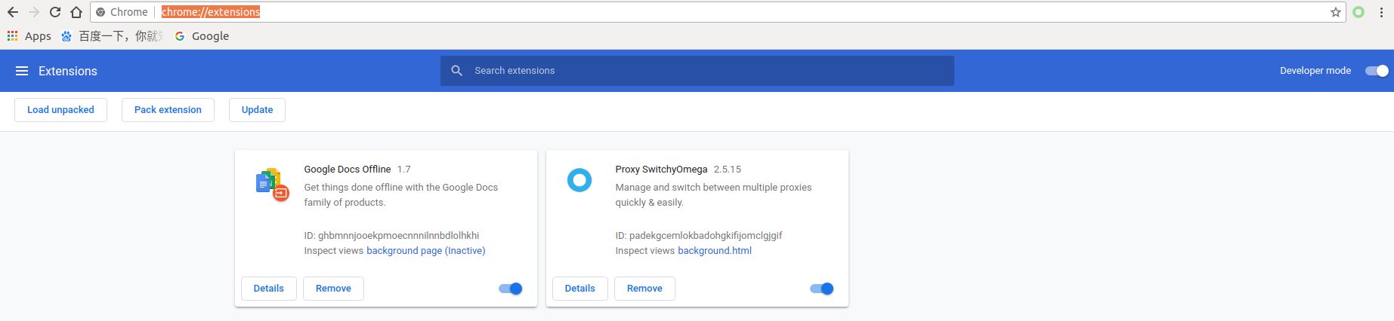Image resolution: width=1394 pixels, height=321 pixels.
Task: Focus the Search extensions field
Action: click(695, 71)
